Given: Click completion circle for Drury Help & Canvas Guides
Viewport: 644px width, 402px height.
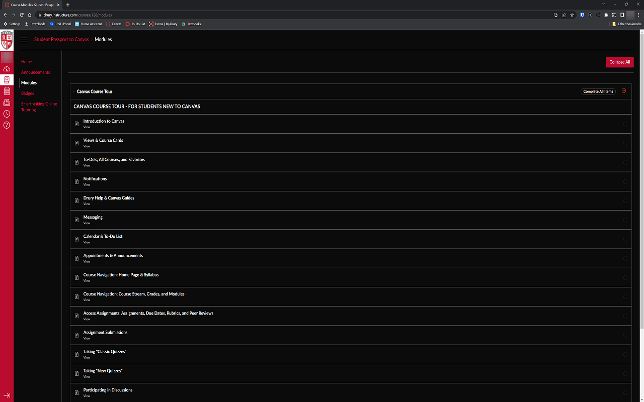Looking at the screenshot, I should (x=625, y=200).
